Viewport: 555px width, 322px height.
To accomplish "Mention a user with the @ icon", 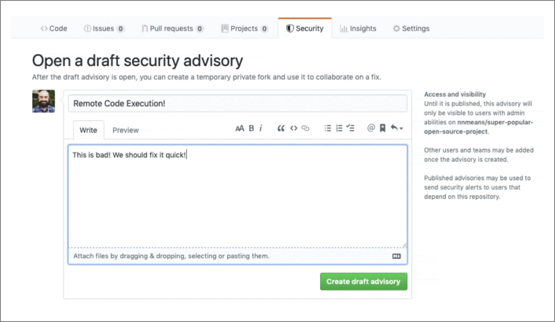I will (x=370, y=128).
